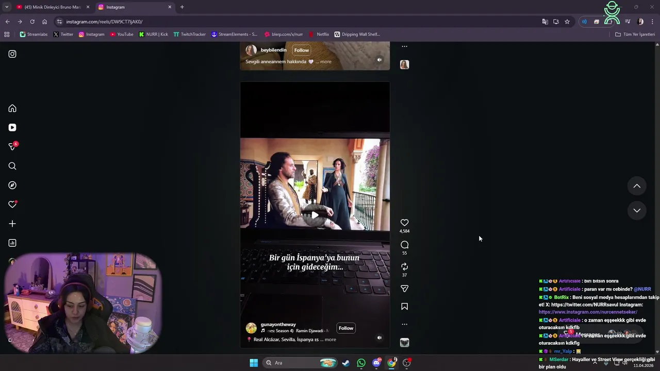The width and height of the screenshot is (660, 371).
Task: Share the gunayontheway reel via send icon
Action: [x=404, y=289]
